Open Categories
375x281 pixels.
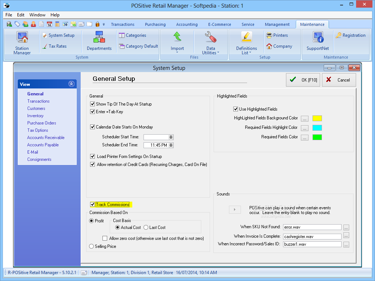[133, 35]
